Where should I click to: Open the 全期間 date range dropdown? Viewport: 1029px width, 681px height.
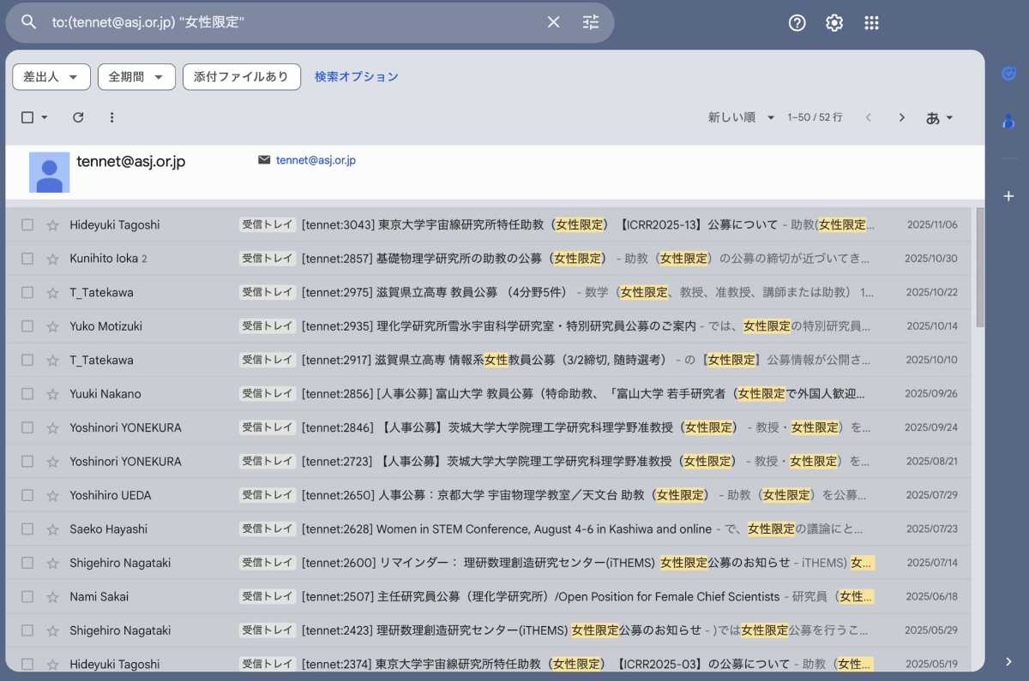click(136, 77)
